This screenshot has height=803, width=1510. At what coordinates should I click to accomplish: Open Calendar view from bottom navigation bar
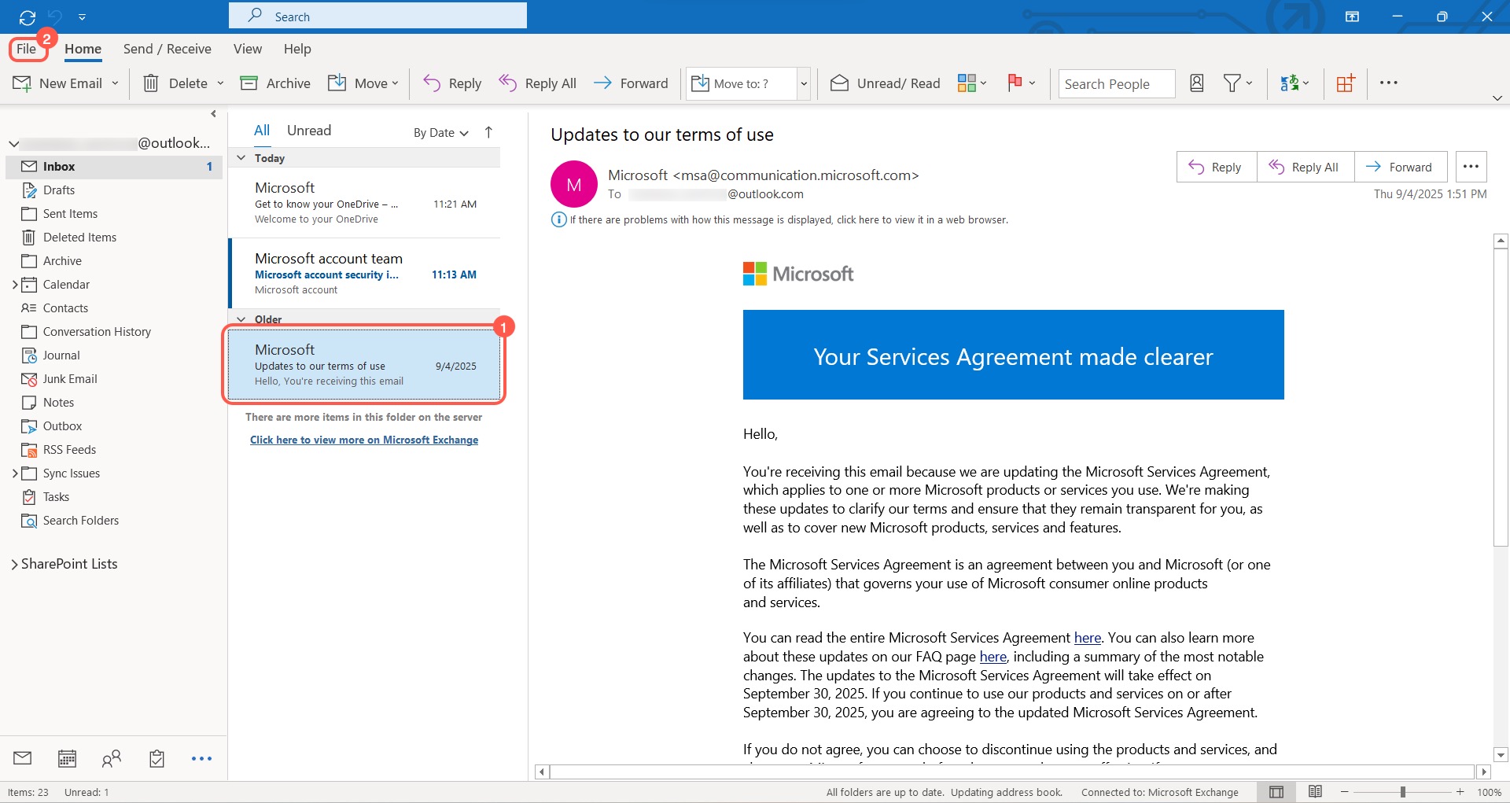pyautogui.click(x=68, y=758)
